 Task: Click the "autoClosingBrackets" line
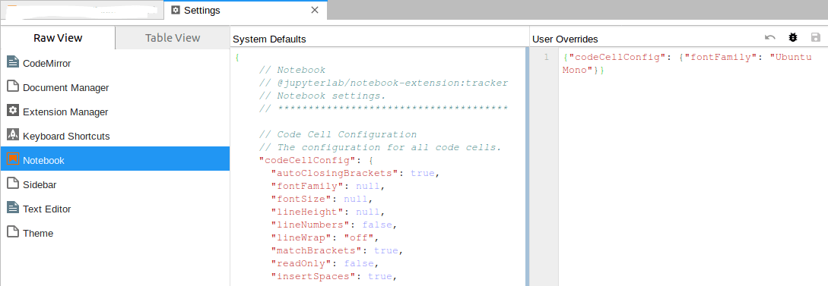pos(355,173)
